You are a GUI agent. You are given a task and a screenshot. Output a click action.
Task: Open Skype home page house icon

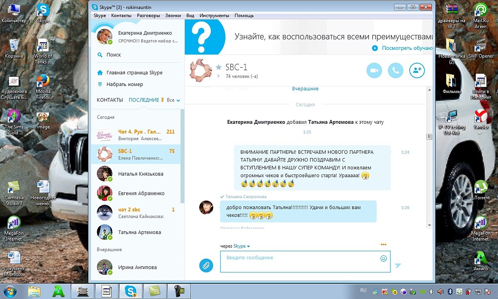100,73
